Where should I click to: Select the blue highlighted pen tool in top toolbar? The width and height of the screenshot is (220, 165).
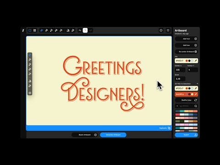[41, 30]
